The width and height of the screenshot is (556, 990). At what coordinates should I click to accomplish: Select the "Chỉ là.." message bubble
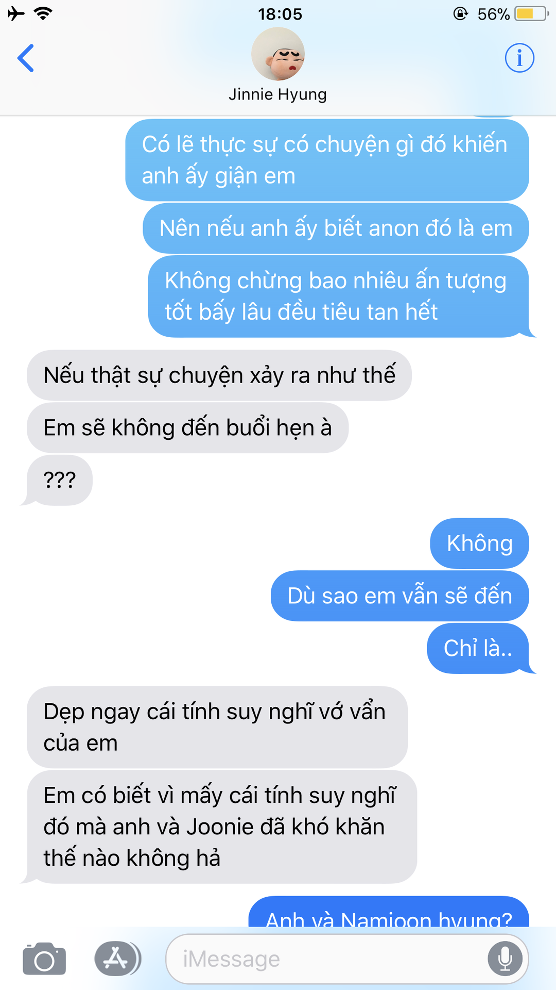(x=478, y=648)
